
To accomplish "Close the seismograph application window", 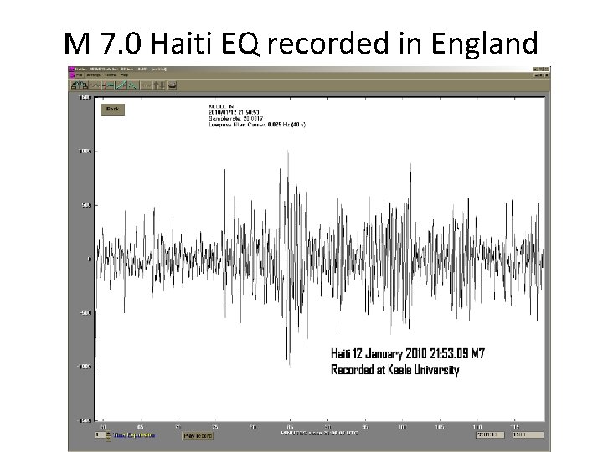I will coord(547,69).
